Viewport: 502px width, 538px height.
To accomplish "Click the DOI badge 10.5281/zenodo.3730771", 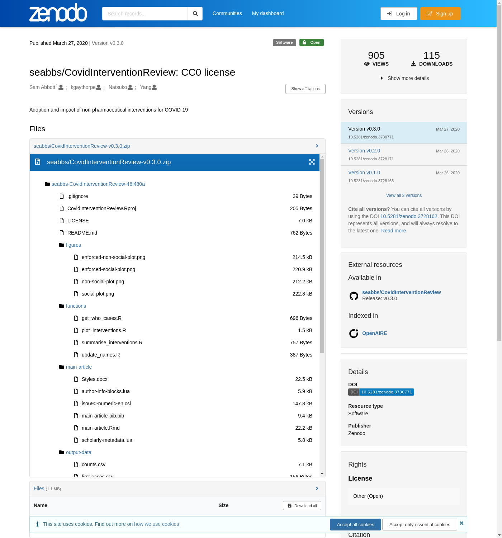I will [x=381, y=392].
